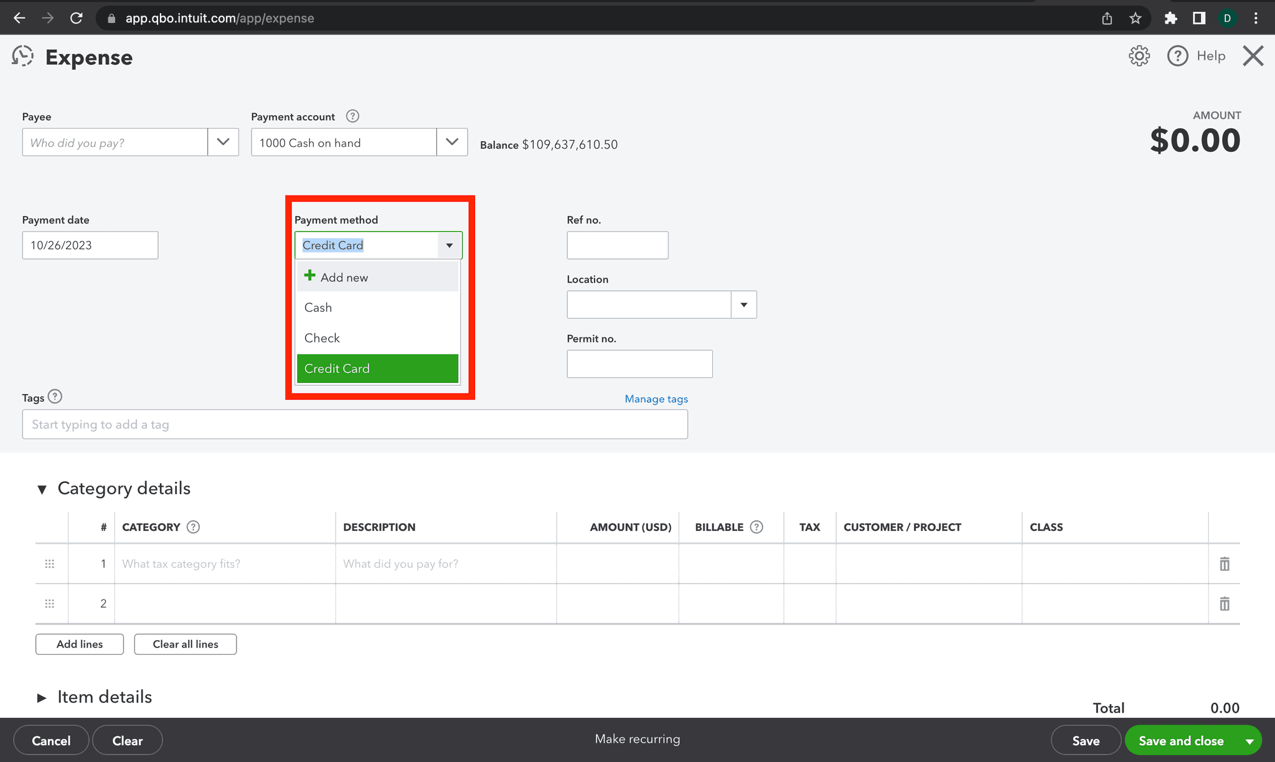
Task: Open the Help menu icon
Action: click(x=1177, y=55)
